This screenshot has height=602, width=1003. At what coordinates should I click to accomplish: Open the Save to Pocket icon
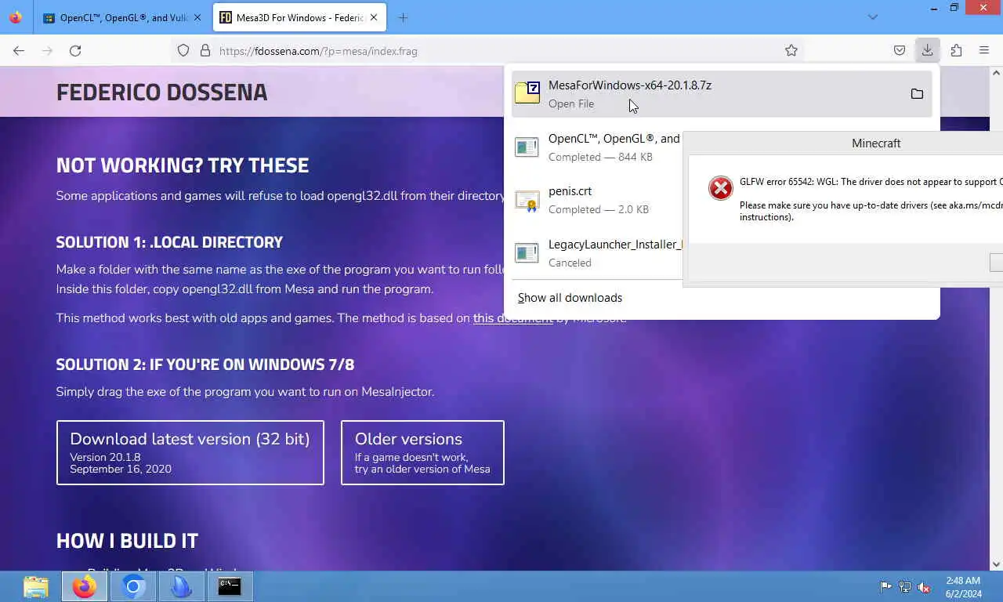[900, 51]
